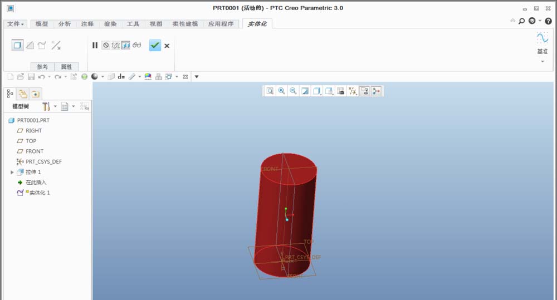Switch to the 注释 ribbon tab

coord(87,24)
